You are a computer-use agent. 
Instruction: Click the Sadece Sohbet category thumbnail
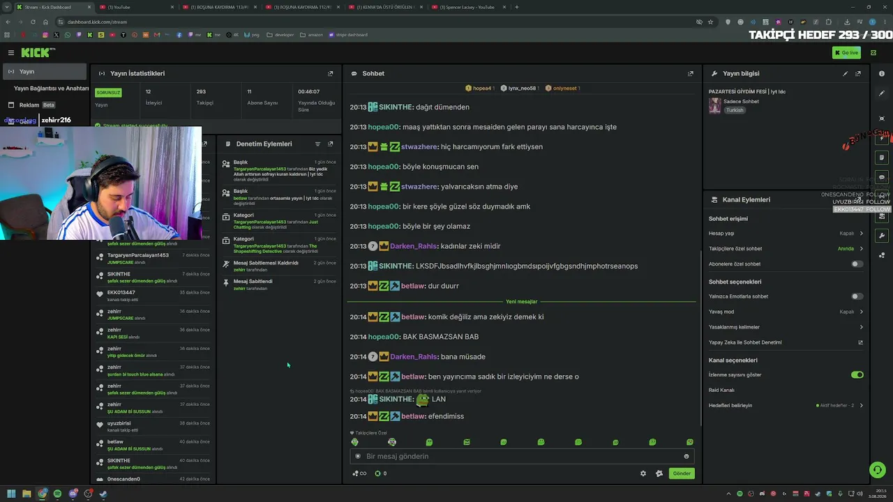[x=714, y=105]
